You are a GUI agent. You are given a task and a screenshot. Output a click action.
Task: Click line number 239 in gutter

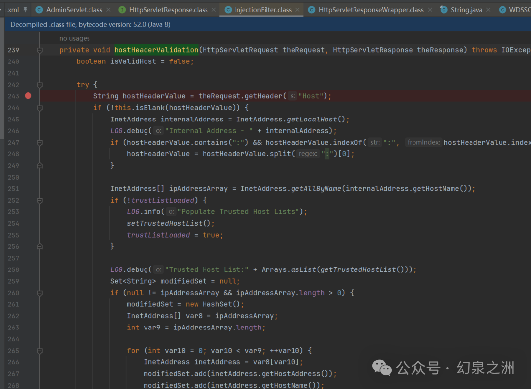tap(14, 50)
